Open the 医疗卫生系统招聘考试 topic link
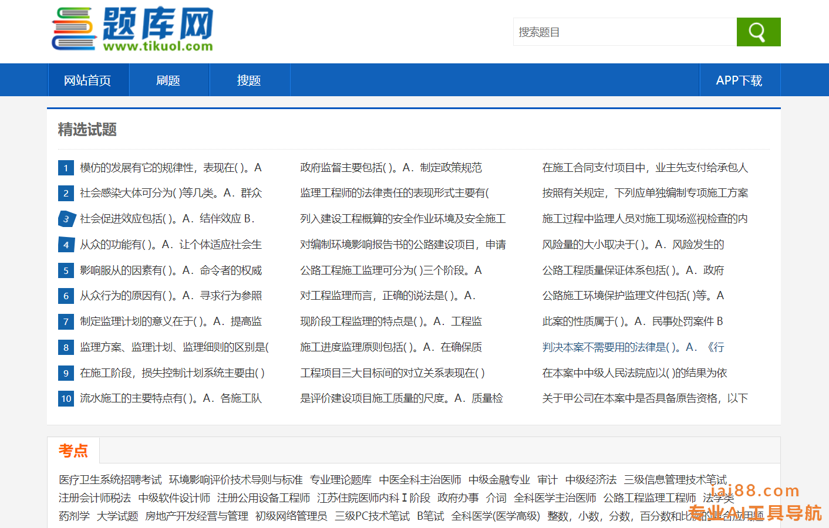 click(x=110, y=480)
